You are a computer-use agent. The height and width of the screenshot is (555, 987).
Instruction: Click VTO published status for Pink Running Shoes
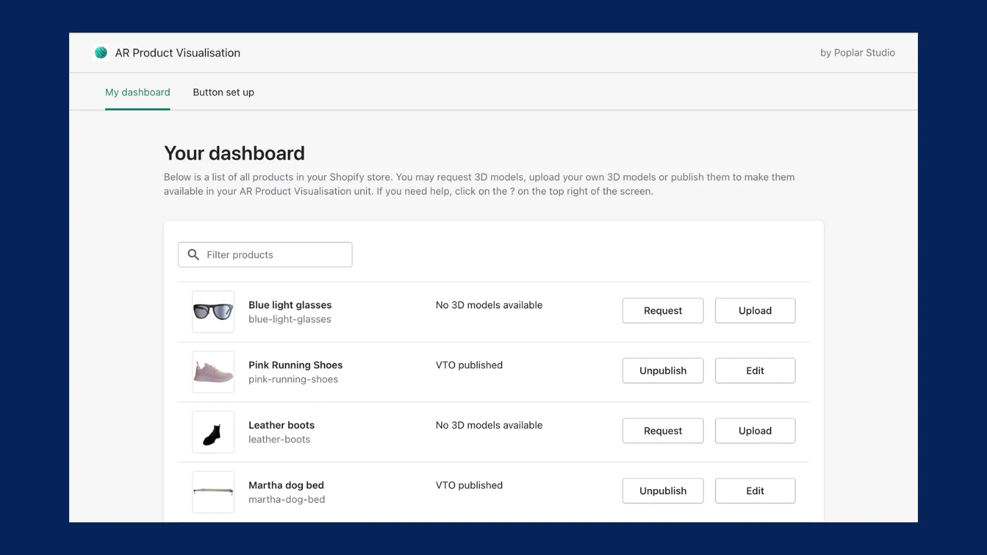point(469,365)
